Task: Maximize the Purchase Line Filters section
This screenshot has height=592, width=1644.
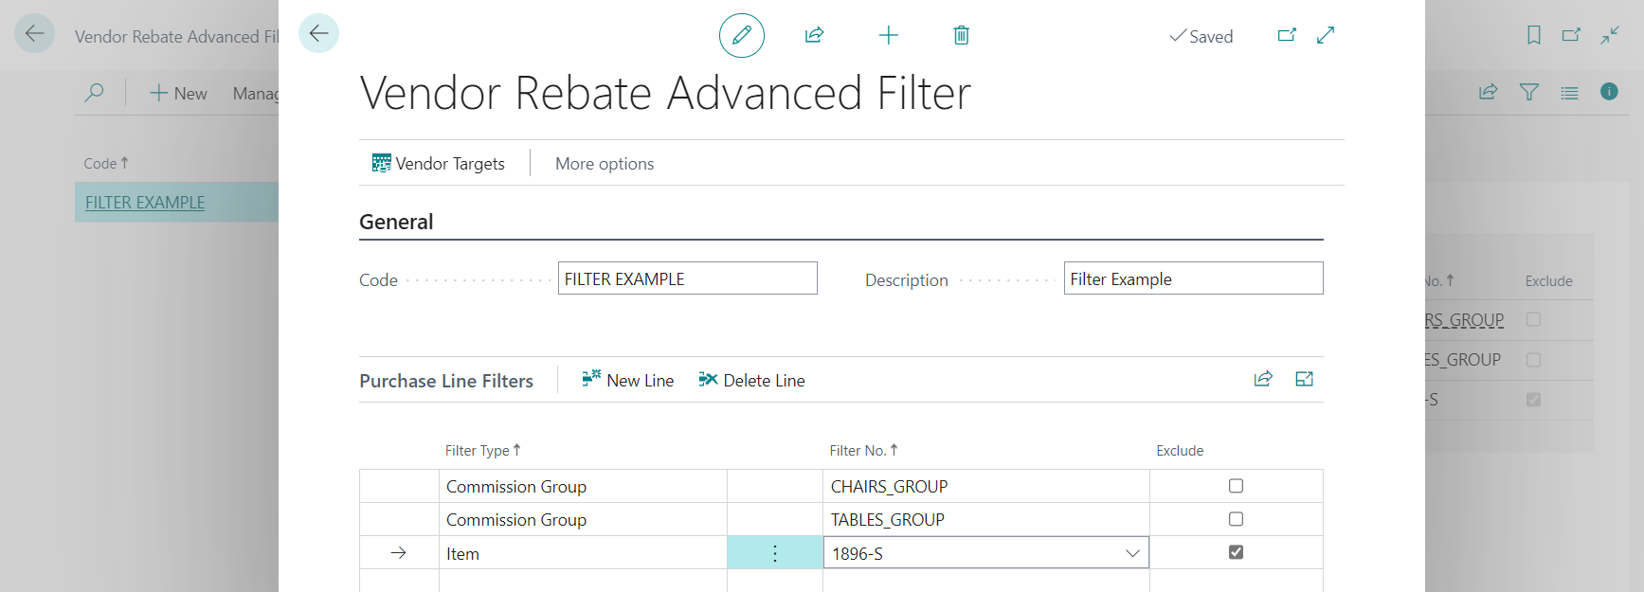Action: click(1305, 379)
